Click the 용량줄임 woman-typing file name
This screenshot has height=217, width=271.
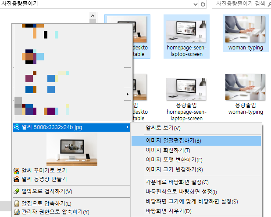coord(246,108)
